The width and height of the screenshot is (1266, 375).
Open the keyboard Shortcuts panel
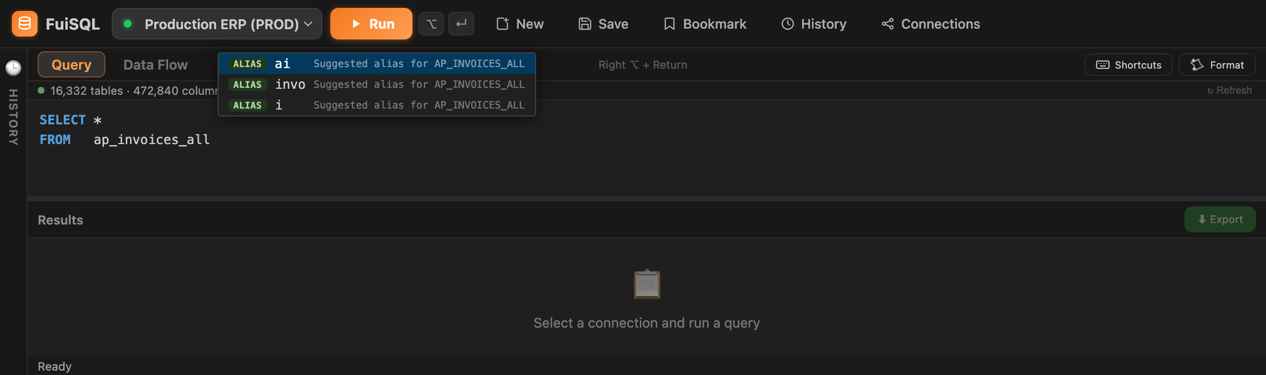click(x=1129, y=65)
